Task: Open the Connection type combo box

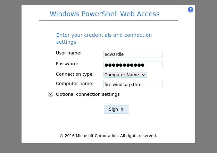Action: (122, 75)
